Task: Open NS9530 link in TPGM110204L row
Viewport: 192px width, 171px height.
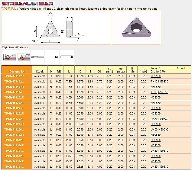Action: coord(163,129)
